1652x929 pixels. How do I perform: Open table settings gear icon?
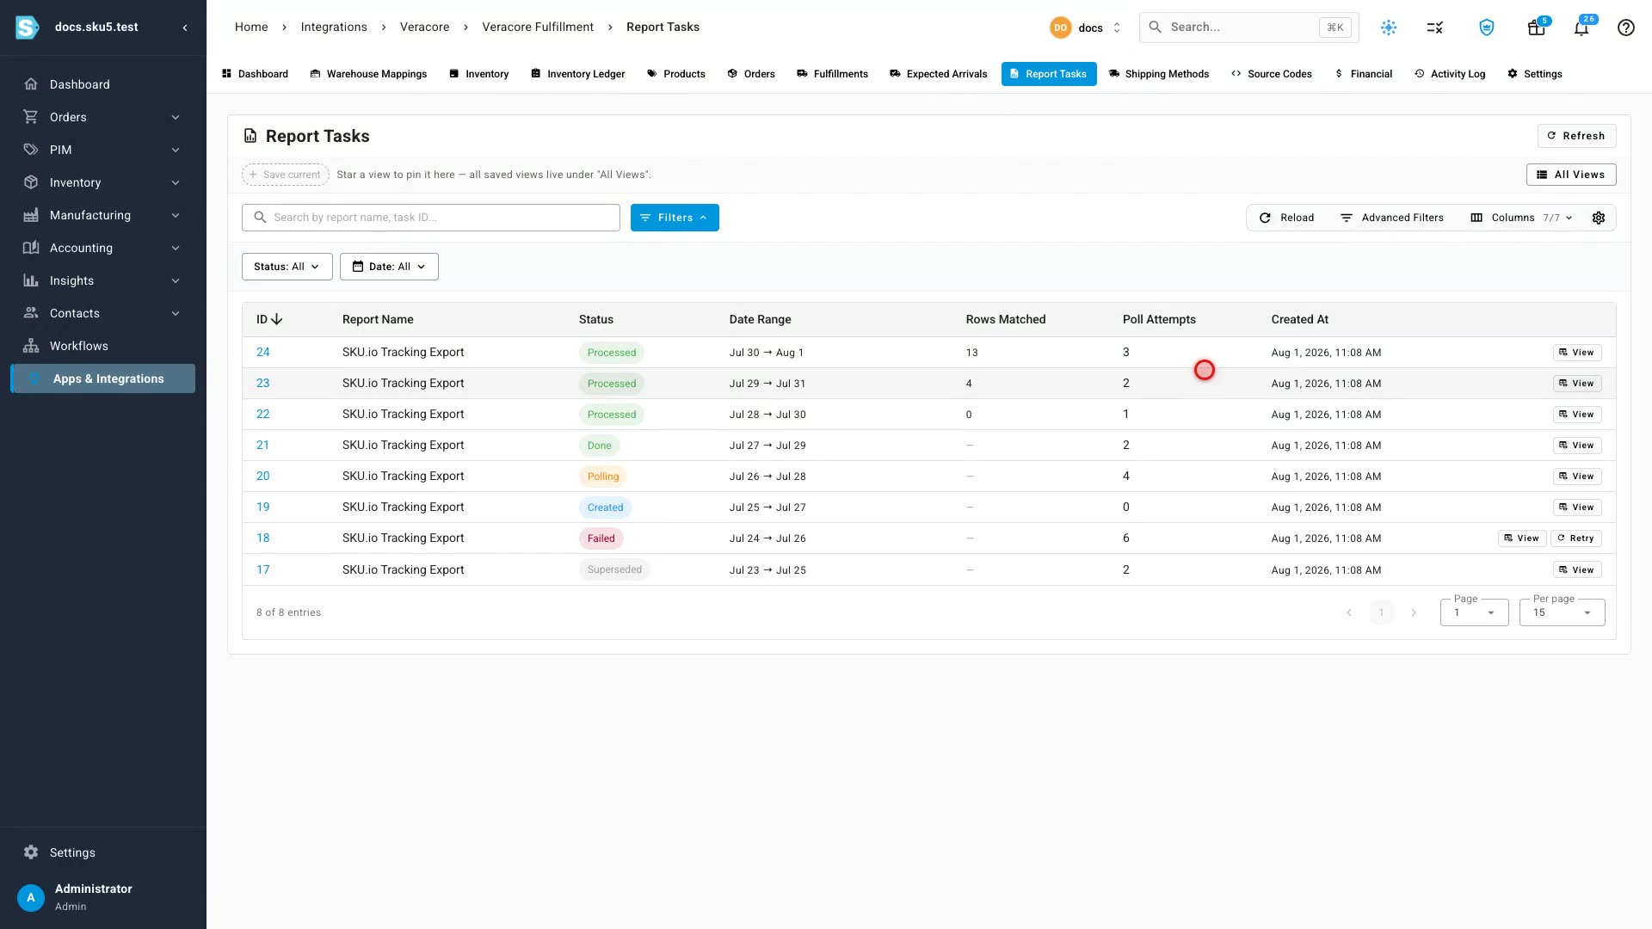coord(1599,218)
